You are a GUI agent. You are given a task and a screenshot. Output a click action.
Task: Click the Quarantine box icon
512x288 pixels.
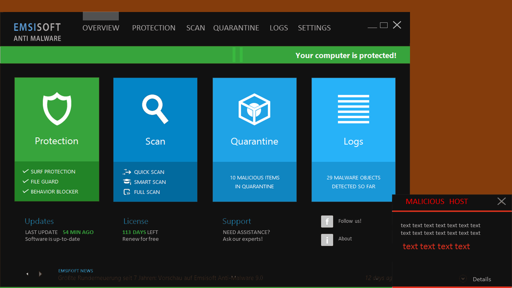pos(254,109)
